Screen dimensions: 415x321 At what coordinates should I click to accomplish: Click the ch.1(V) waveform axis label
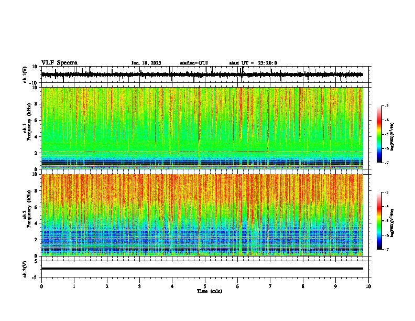click(25, 74)
